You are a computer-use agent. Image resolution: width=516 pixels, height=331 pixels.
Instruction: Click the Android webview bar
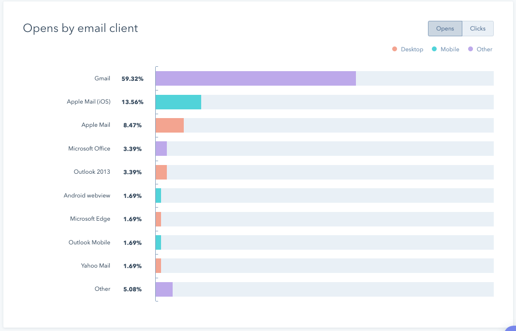(158, 196)
